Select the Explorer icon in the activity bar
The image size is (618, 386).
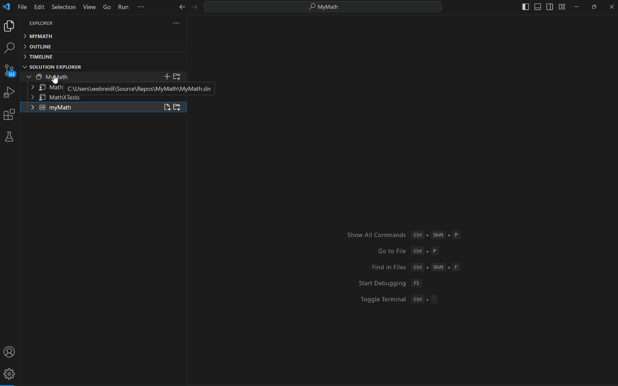tap(9, 26)
